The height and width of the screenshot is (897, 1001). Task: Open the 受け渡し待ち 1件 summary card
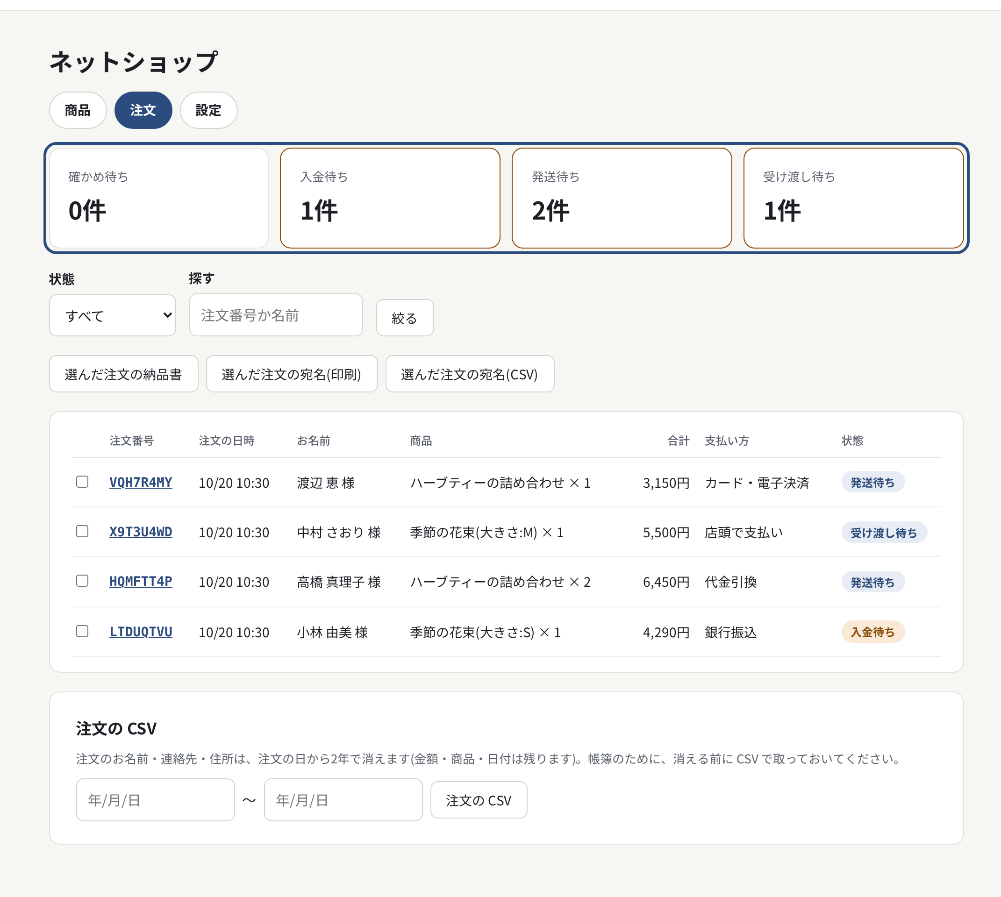click(854, 198)
